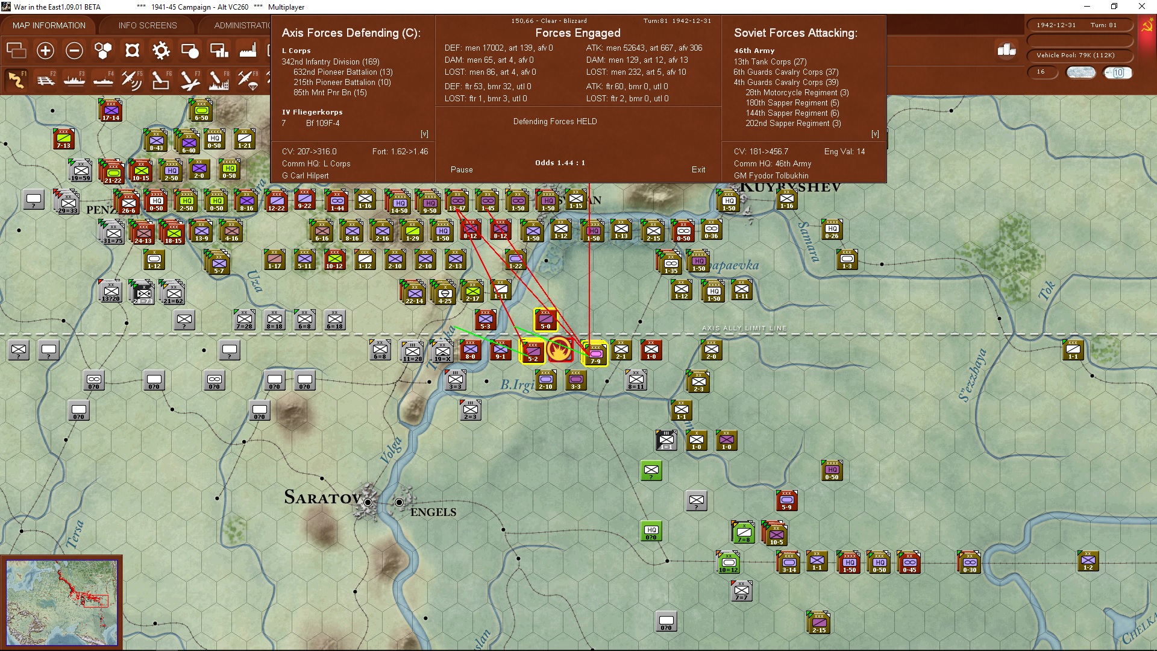Click Pause in the combat report
Viewport: 1157px width, 651px height.
click(x=462, y=170)
